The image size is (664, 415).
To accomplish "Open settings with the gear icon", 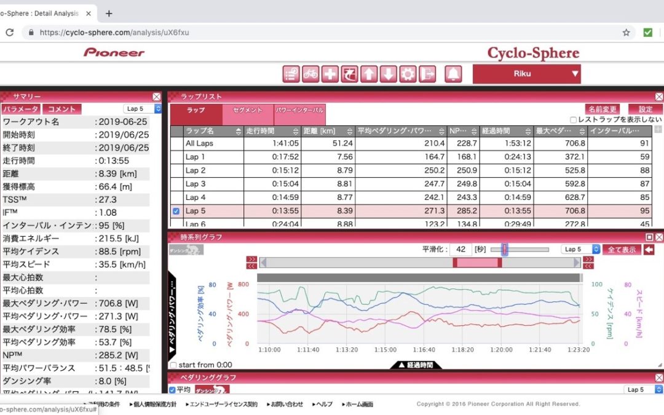I will point(408,74).
